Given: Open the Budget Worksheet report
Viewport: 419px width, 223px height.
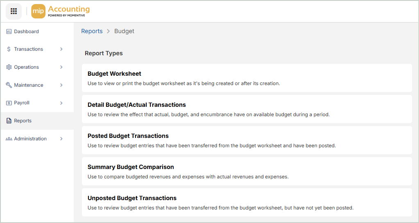Looking at the screenshot, I should tap(114, 74).
